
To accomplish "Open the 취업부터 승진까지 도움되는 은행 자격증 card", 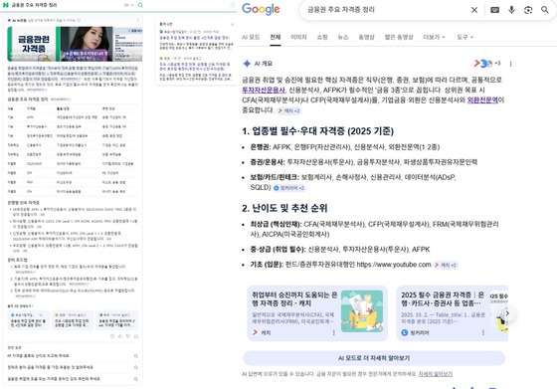I will [x=317, y=313].
